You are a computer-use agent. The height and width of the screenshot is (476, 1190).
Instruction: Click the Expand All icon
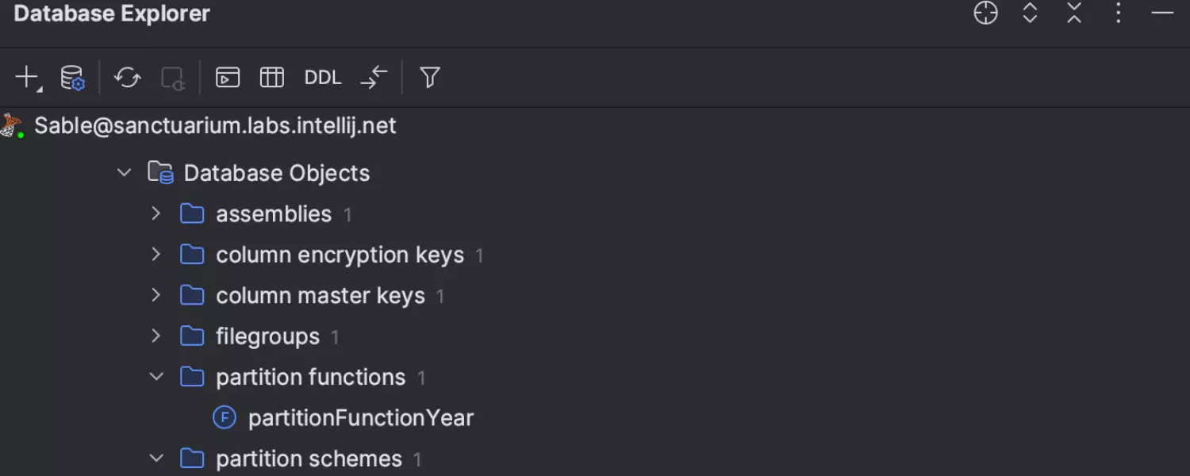[1030, 13]
